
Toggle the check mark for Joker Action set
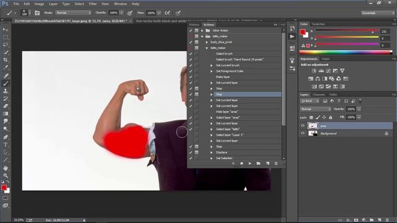(x=190, y=30)
